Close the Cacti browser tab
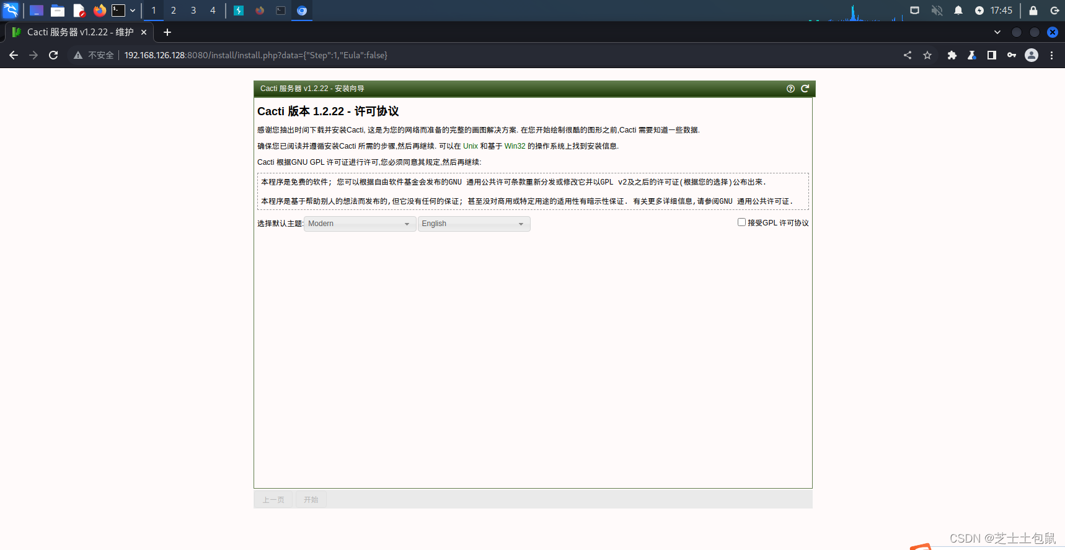Image resolution: width=1065 pixels, height=550 pixels. point(144,32)
